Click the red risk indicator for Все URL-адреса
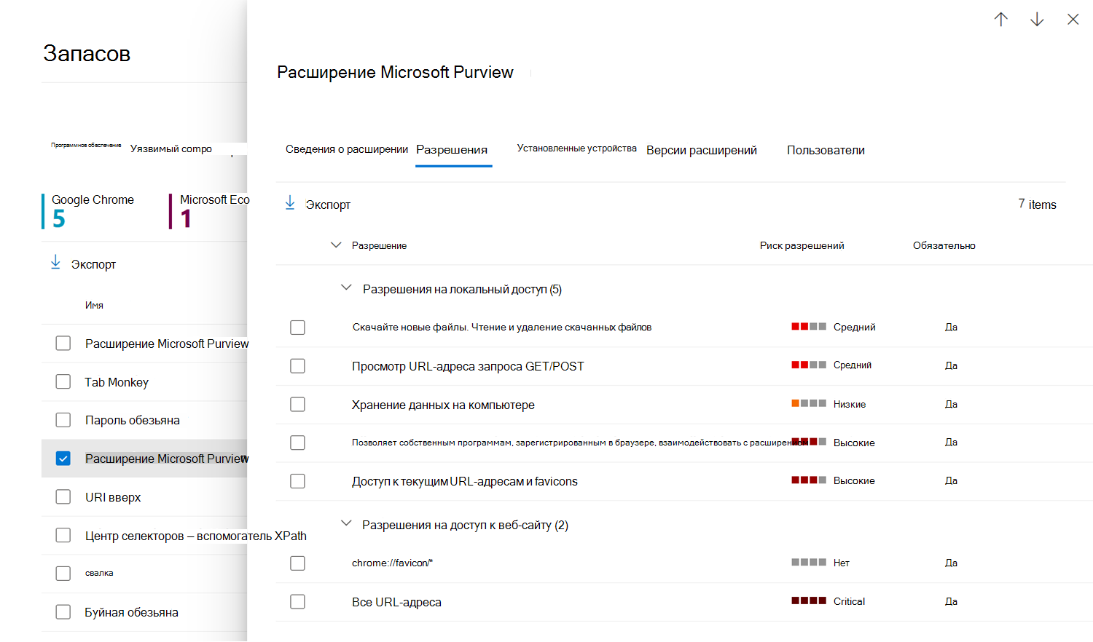This screenshot has height=642, width=1093. pos(809,601)
